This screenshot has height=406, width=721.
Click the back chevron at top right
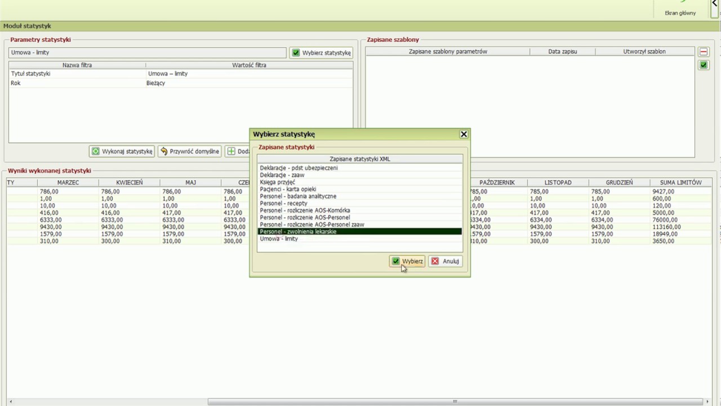point(715,5)
